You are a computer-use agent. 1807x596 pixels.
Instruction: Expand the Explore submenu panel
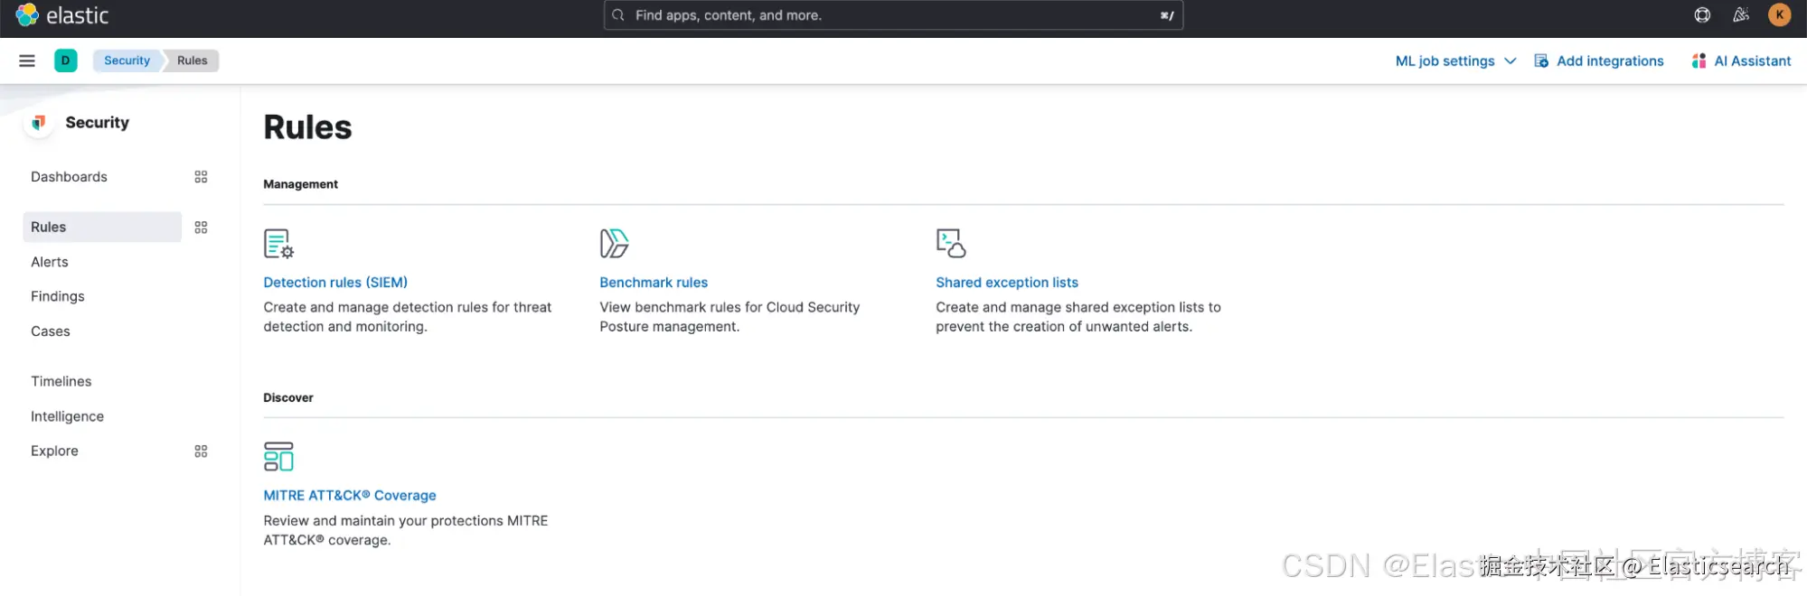tap(201, 452)
